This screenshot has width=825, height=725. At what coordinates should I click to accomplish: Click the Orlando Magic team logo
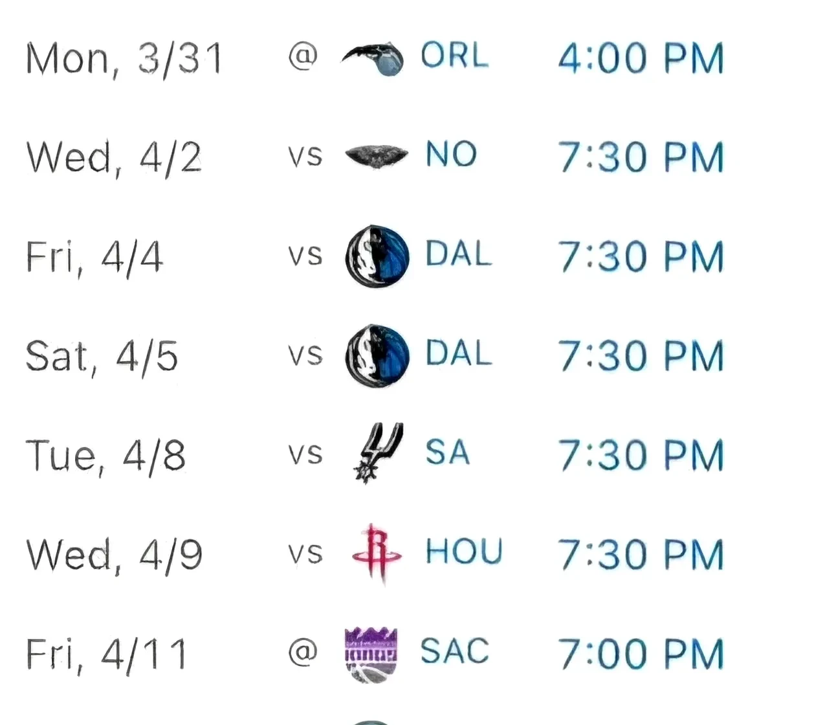pos(374,58)
